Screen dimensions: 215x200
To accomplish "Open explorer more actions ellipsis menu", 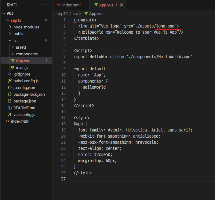I will 45,5.
